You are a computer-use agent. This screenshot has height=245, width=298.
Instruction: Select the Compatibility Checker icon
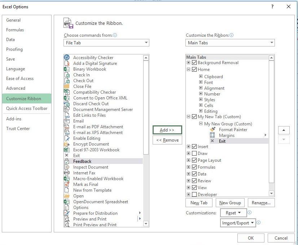pos(67,92)
